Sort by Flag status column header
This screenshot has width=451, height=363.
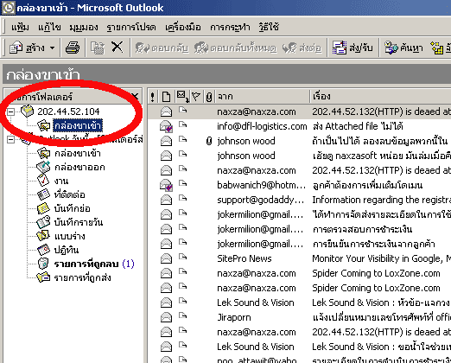[196, 97]
